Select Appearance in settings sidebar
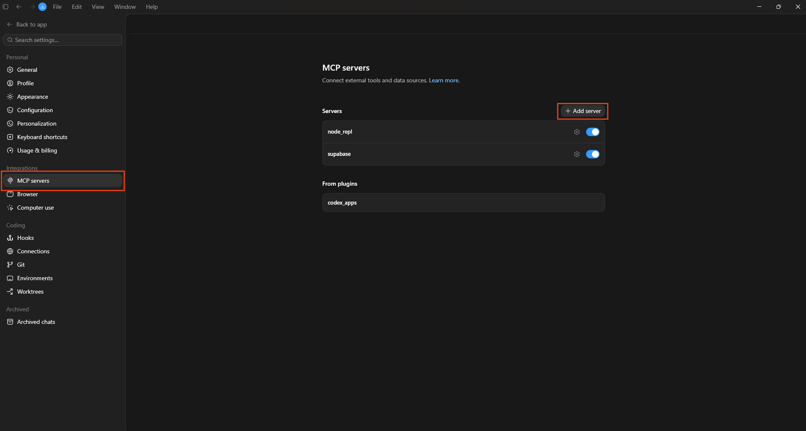Screen dimensions: 806x431 point(63,97)
